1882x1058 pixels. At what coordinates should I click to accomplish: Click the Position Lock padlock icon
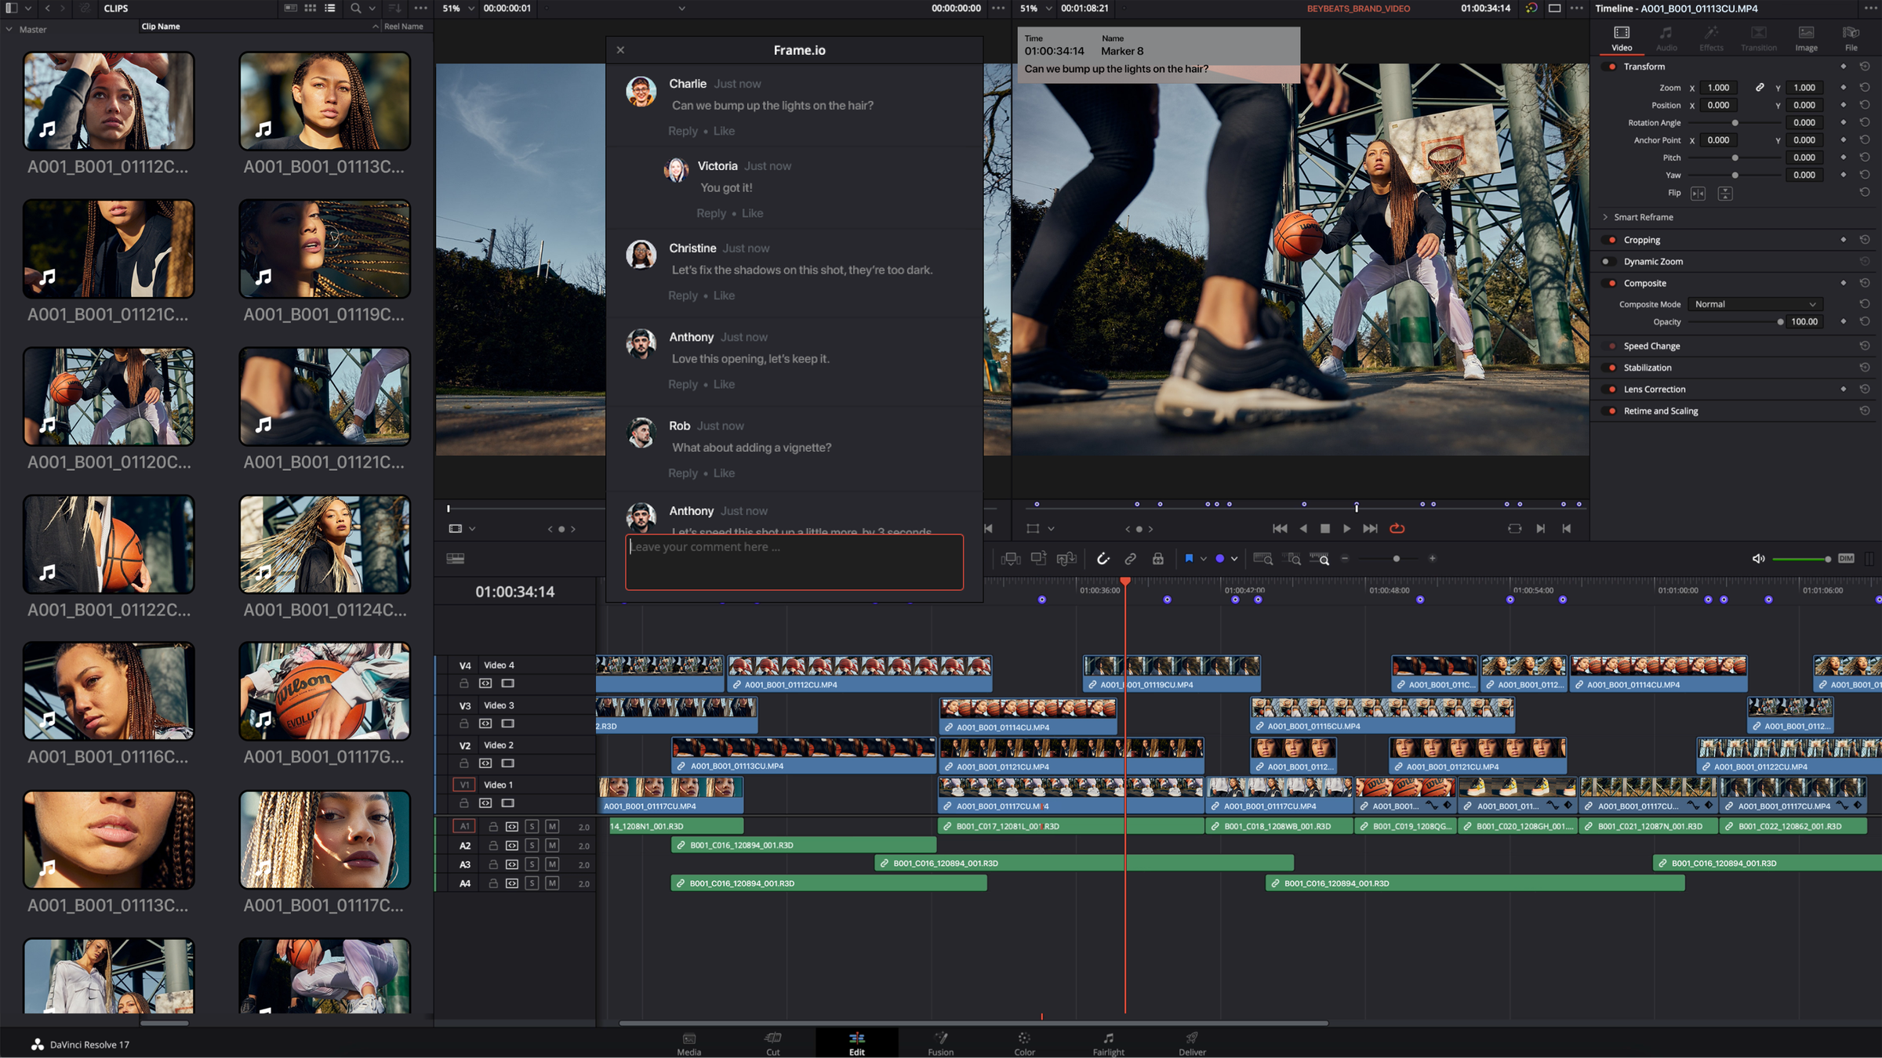click(x=1157, y=559)
